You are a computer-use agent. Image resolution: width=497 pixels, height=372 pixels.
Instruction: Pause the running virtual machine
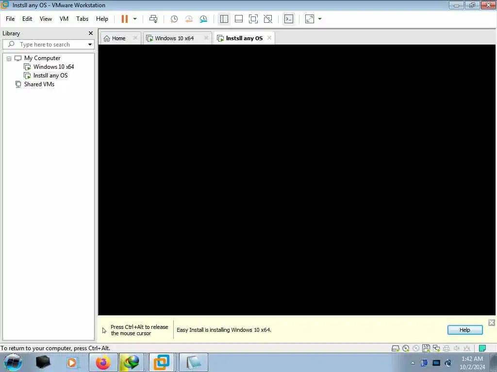[x=125, y=19]
